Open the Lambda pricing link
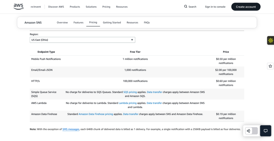Image resolution: width=274 pixels, height=141 pixels. pos(128,103)
